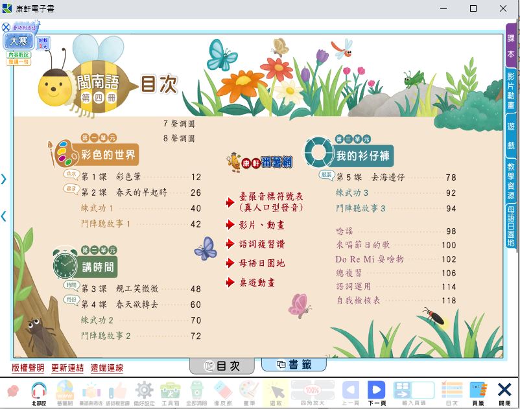The image size is (520, 409).
Task: Click the 時間 speech bubble beside lesson 3
Action: 71,285
